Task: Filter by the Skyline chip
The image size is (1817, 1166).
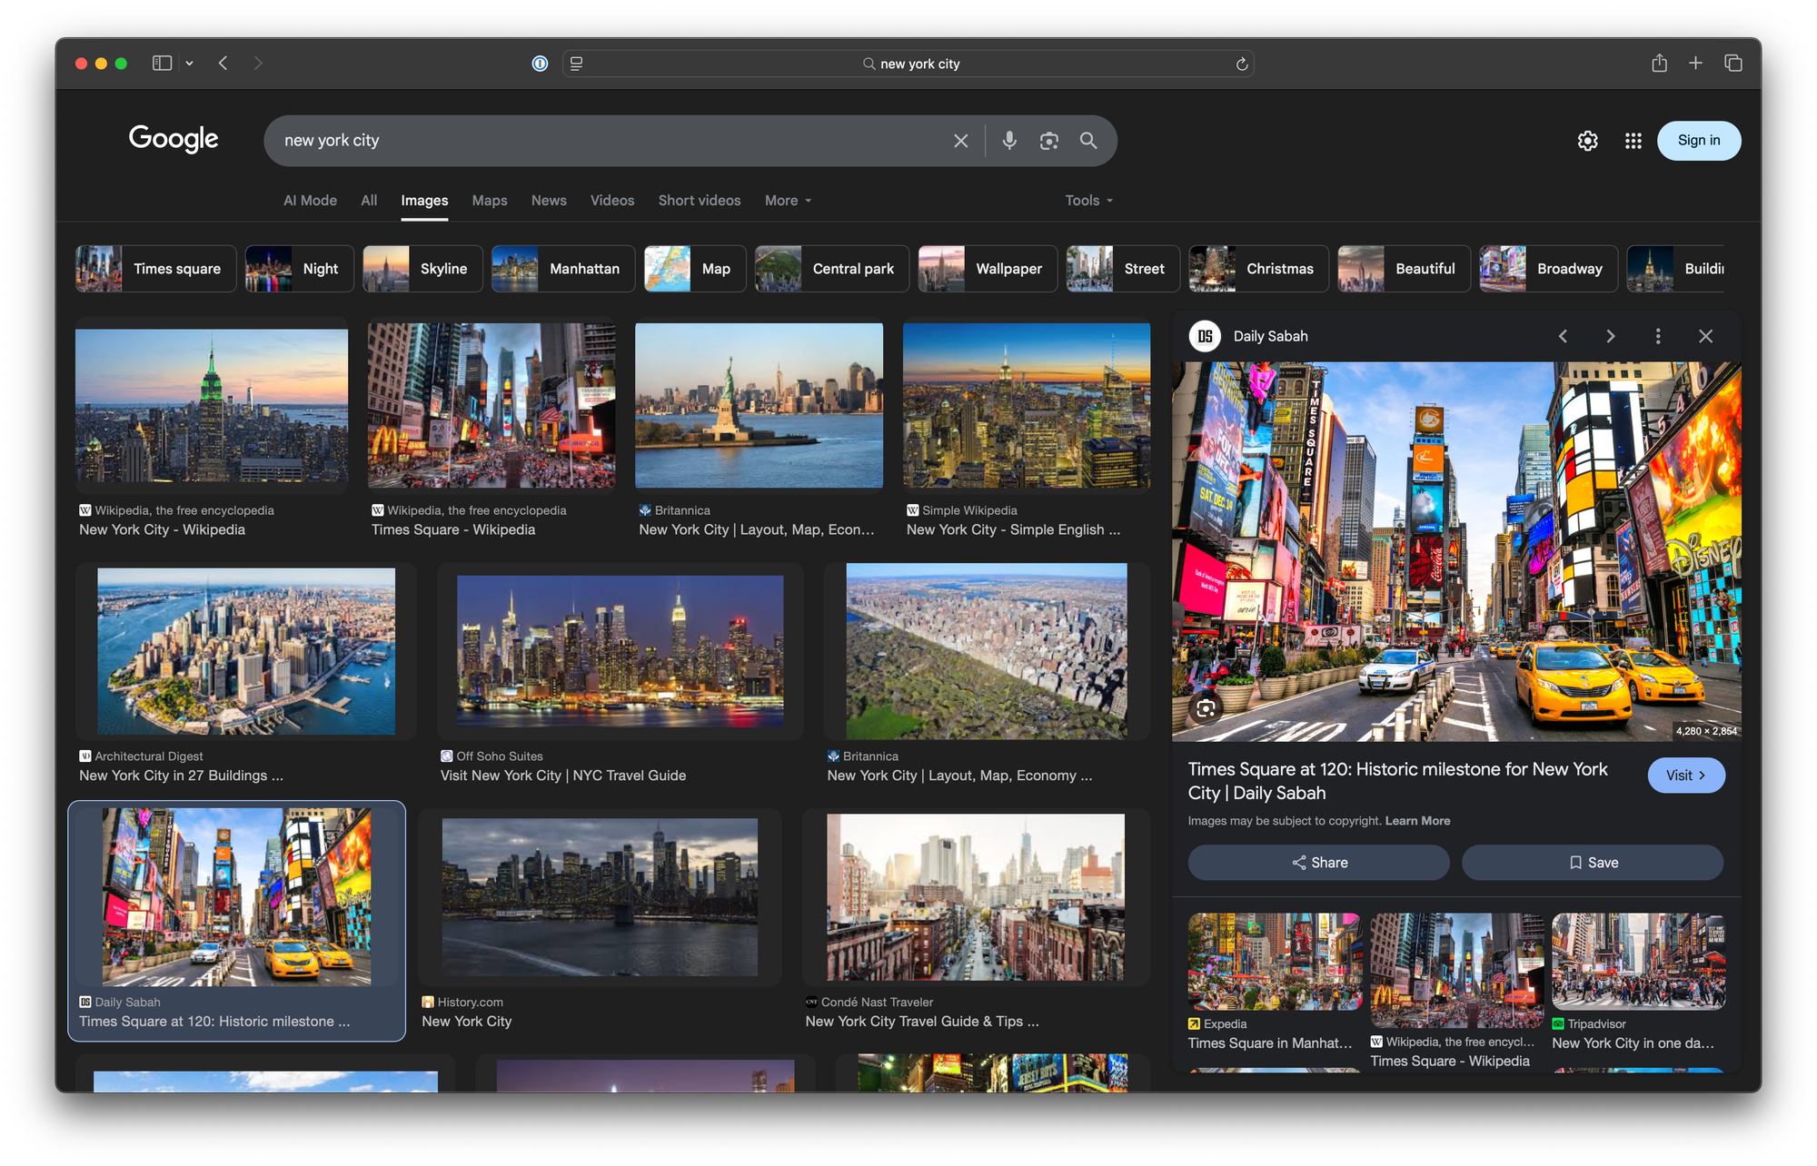Action: point(422,269)
